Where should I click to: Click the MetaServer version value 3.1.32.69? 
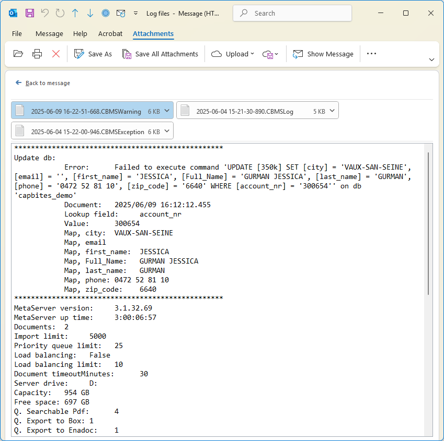133,308
